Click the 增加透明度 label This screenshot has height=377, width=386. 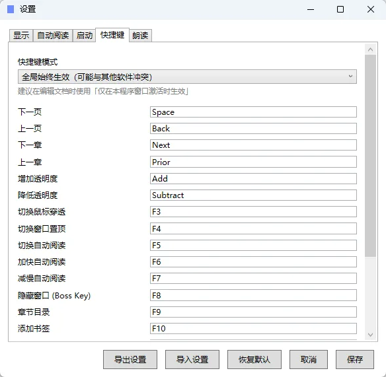(x=38, y=178)
